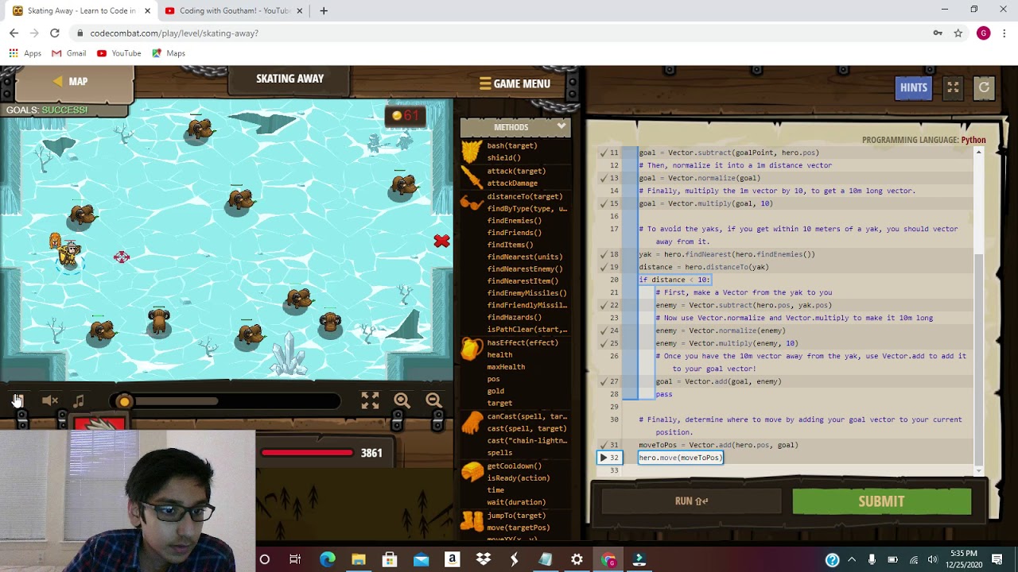The width and height of the screenshot is (1018, 572).
Task: Click the gold coin counter showing 61
Action: click(406, 116)
